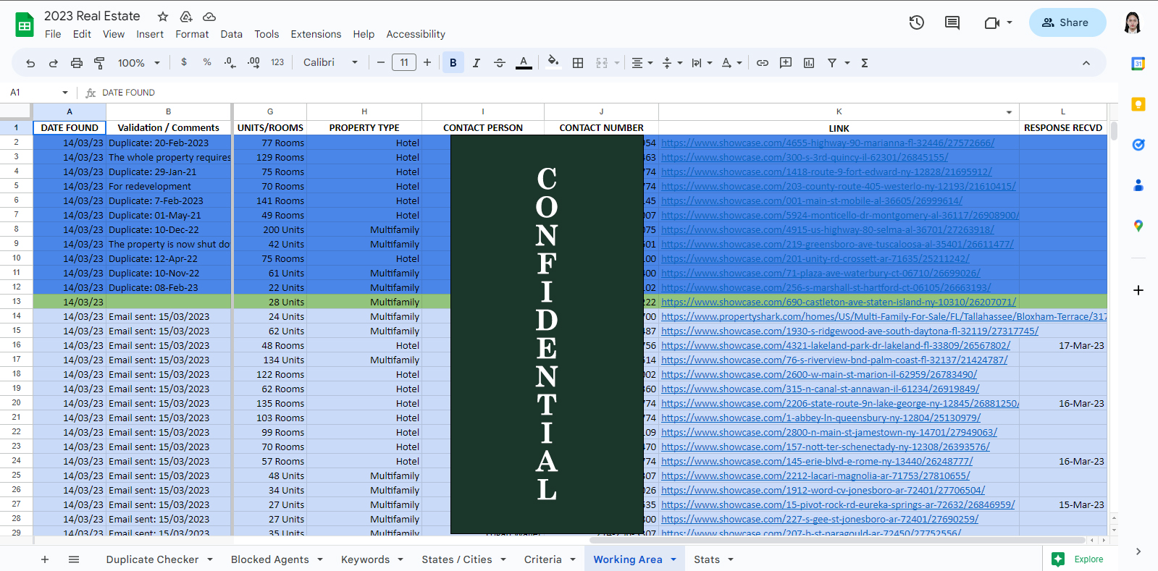Screen dimensions: 1158x571
Task: Hide the menus with collapse arrow
Action: coord(1086,63)
